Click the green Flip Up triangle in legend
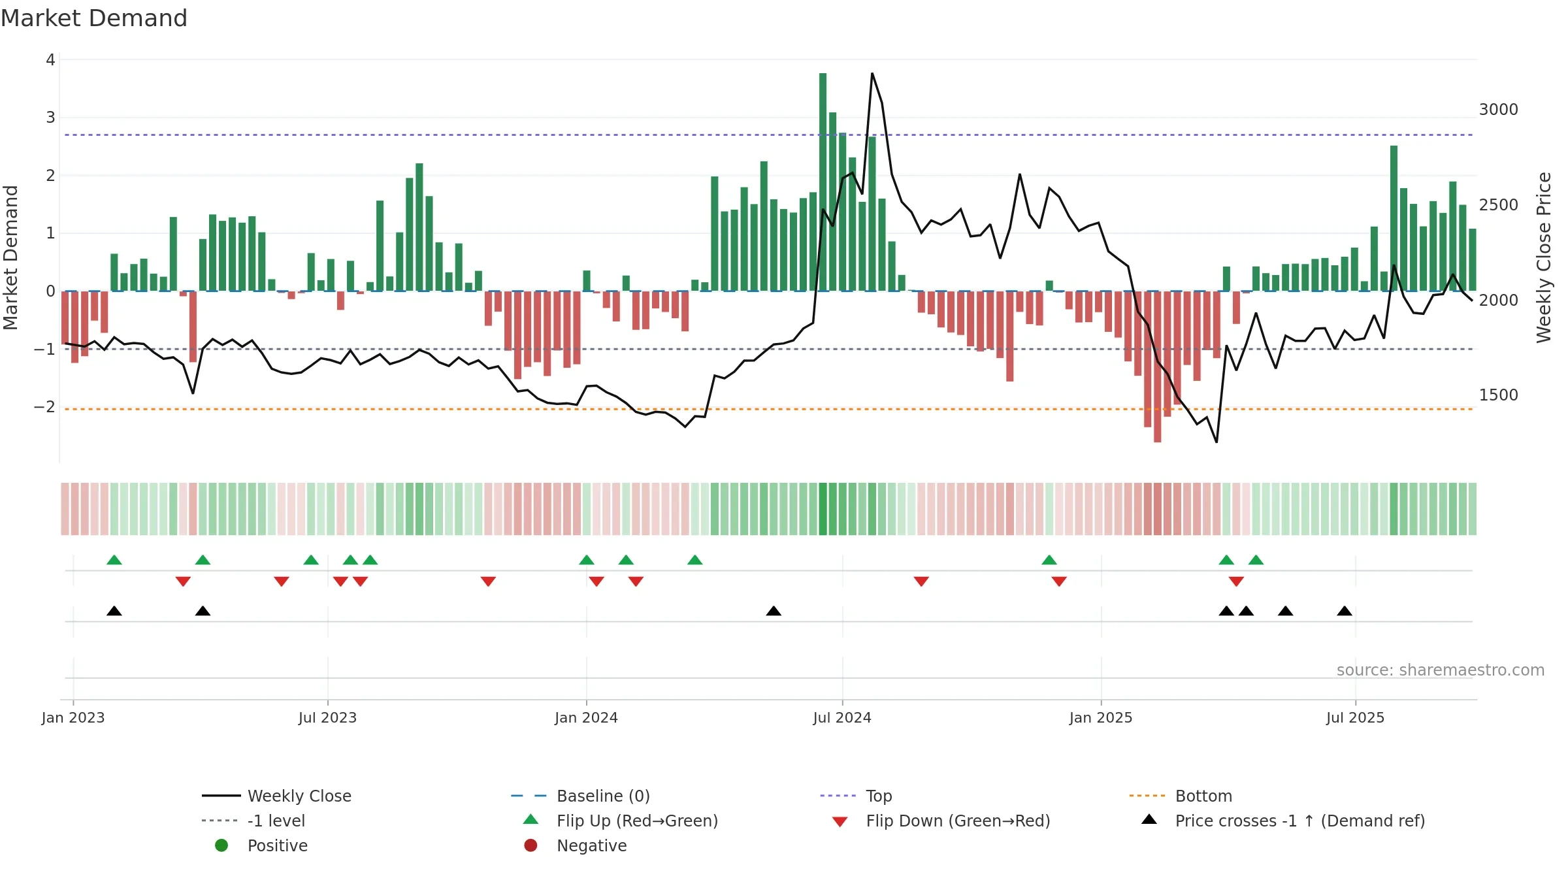This screenshot has width=1568, height=882. [531, 819]
